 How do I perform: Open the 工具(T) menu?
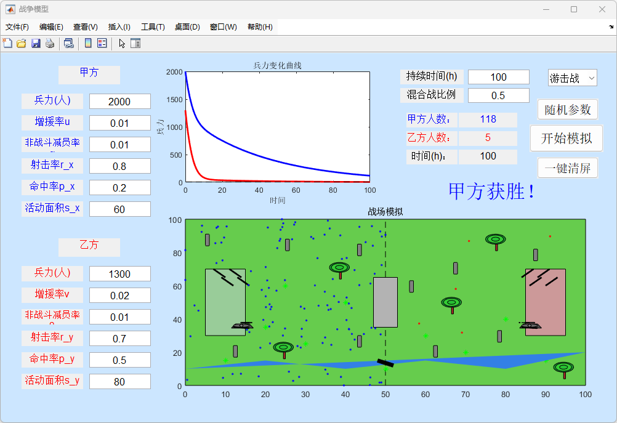point(153,27)
